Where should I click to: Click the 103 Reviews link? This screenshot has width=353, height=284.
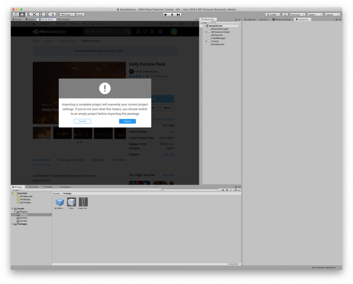159,77
